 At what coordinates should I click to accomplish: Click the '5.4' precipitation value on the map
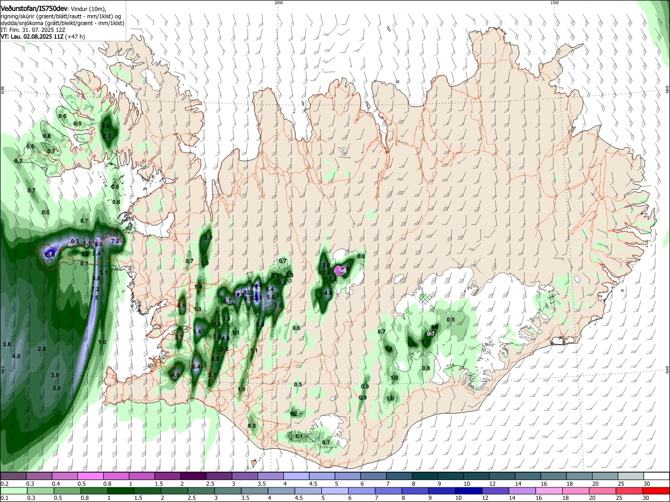270,289
